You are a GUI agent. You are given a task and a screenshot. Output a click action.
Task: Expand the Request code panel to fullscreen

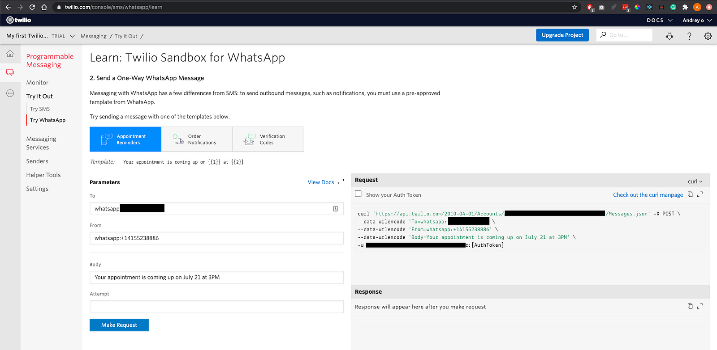(700, 194)
